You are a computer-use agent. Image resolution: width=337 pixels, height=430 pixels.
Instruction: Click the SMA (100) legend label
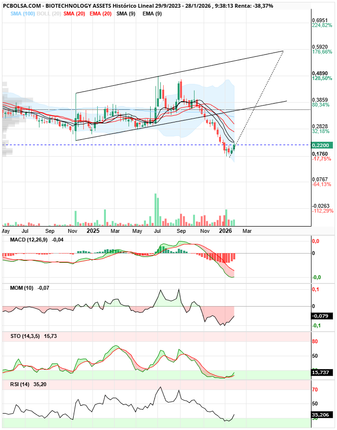pos(22,13)
